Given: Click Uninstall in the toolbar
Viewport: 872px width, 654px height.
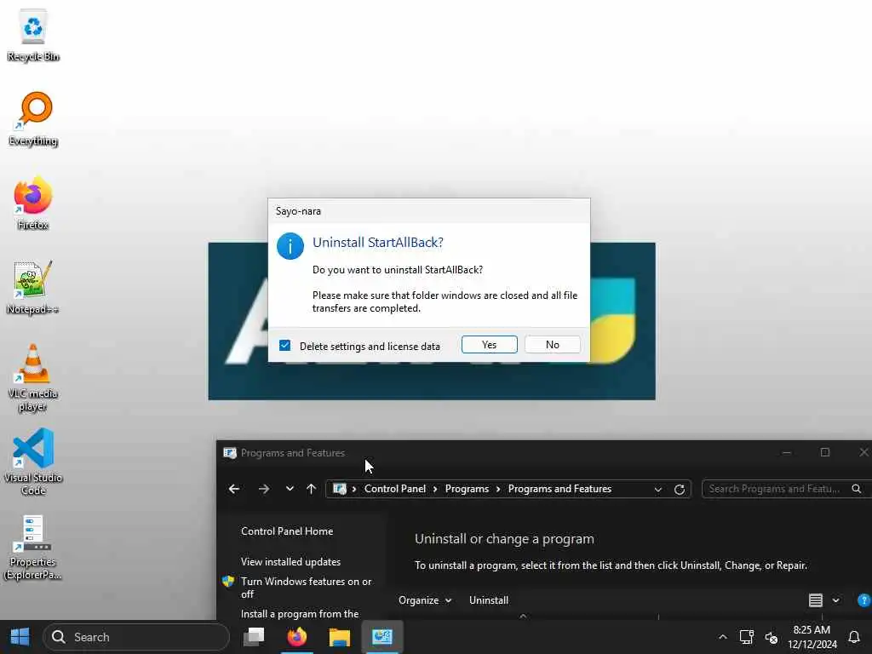Looking at the screenshot, I should click(488, 600).
